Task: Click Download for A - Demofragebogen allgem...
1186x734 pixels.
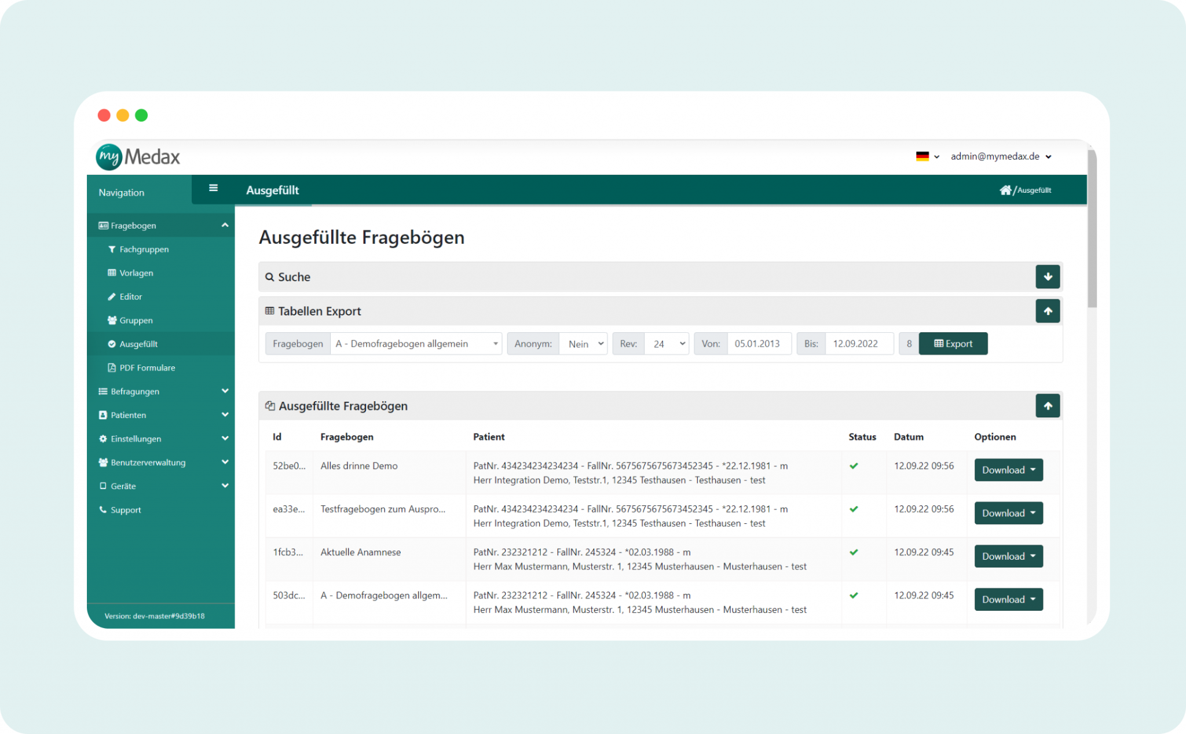Action: tap(1008, 599)
